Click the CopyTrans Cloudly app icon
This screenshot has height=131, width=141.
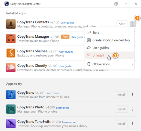click(x=11, y=67)
